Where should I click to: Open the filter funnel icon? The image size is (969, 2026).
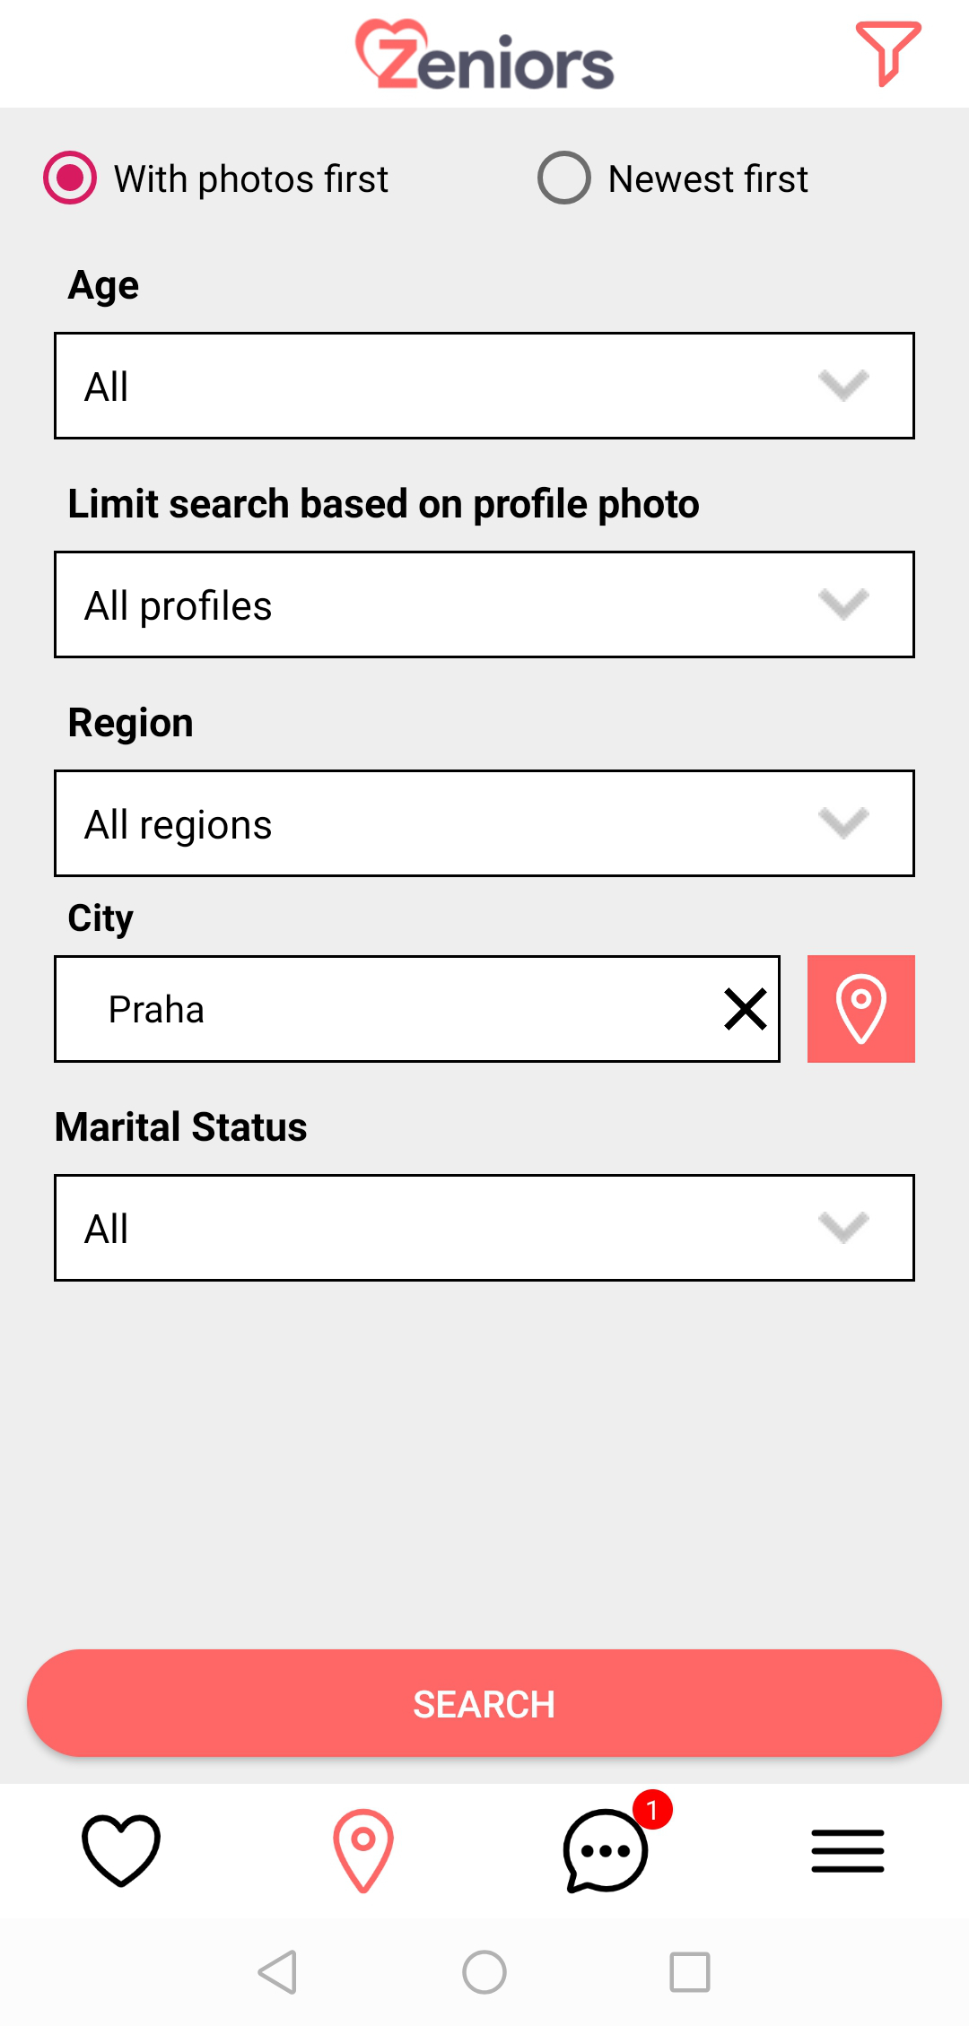tap(887, 54)
